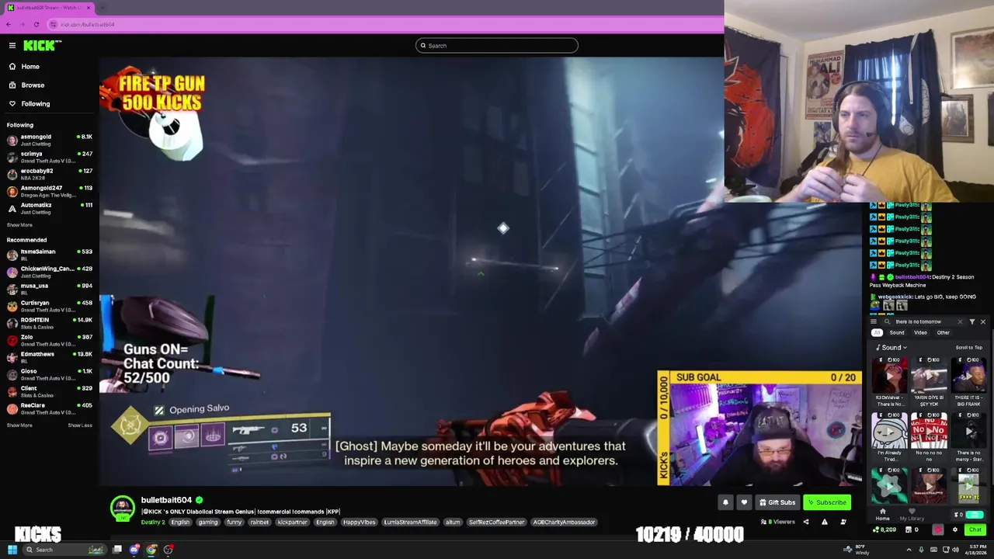Open scrimya channel in Following list
994x559 pixels.
click(x=50, y=157)
